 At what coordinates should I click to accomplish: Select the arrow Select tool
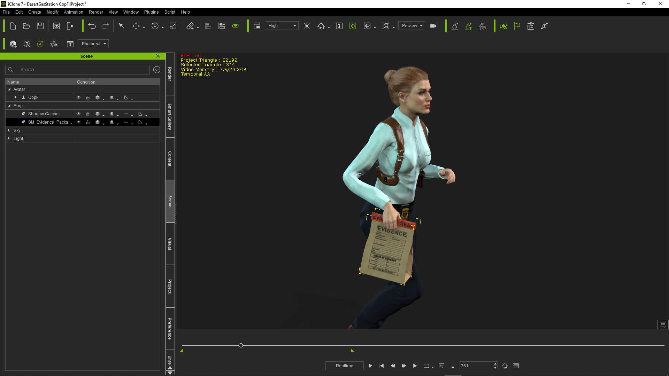122,26
